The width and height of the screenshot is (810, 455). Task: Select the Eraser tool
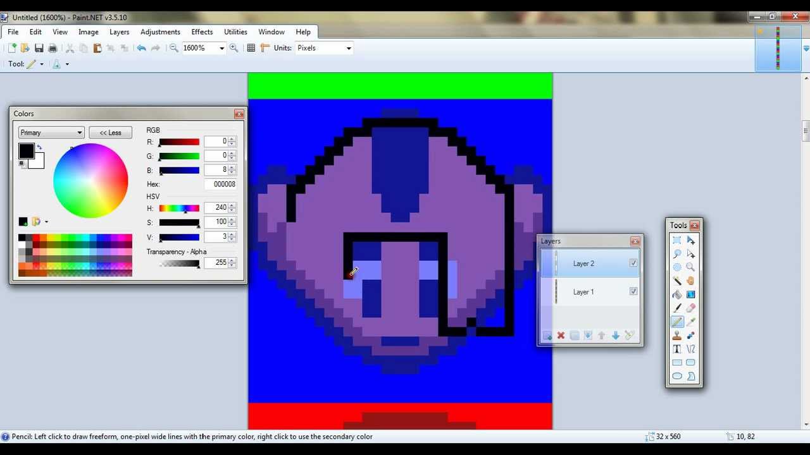[690, 308]
